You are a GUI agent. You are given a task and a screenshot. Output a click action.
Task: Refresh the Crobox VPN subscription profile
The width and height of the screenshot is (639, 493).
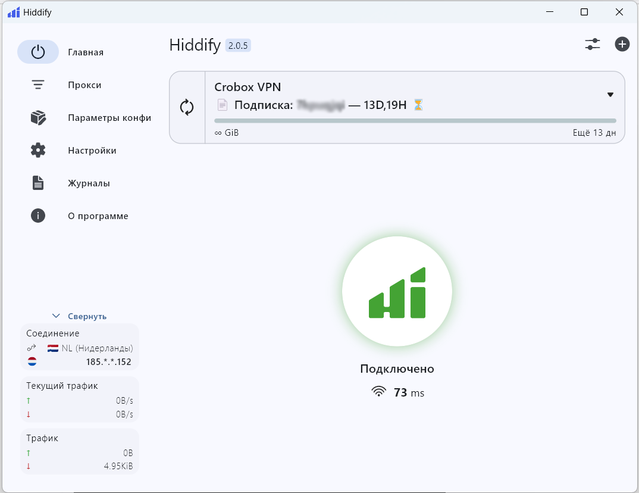tap(187, 107)
